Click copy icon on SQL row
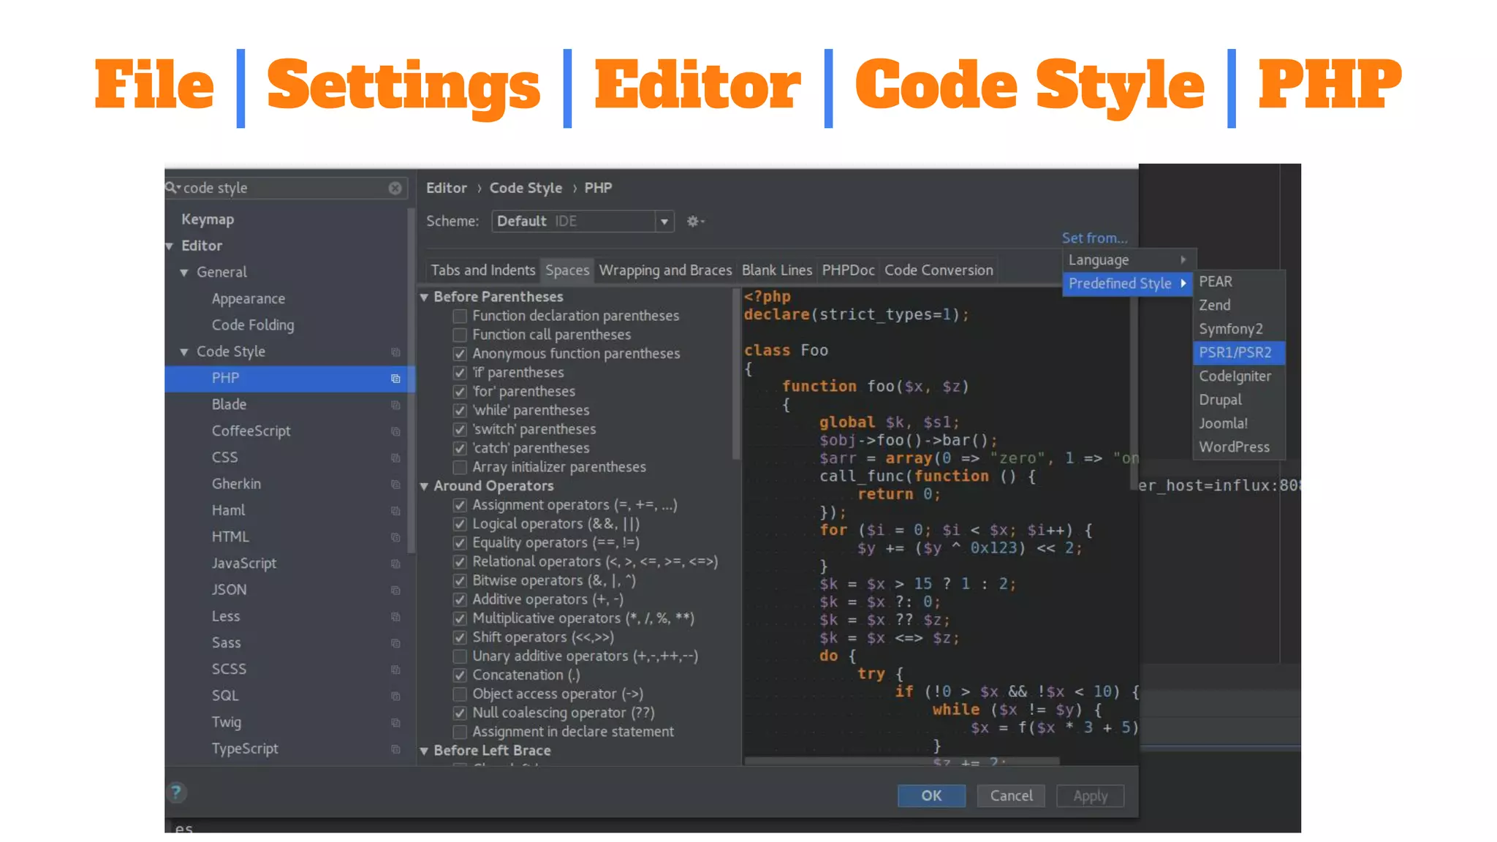Viewport: 1497px width, 842px height. pos(395,696)
